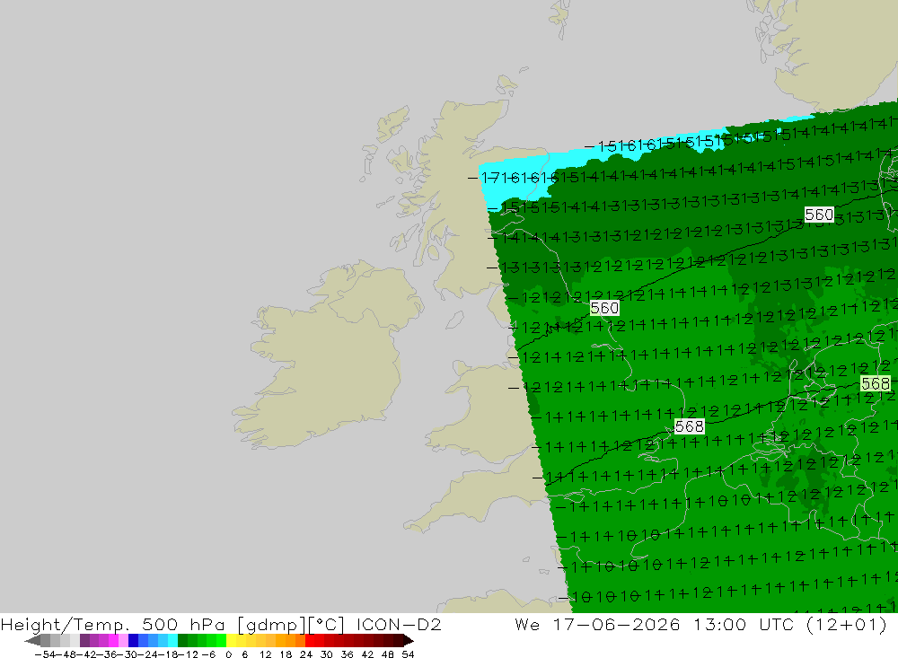Click the 568 contour label over southern England
Image resolution: width=898 pixels, height=658 pixels.
point(689,426)
